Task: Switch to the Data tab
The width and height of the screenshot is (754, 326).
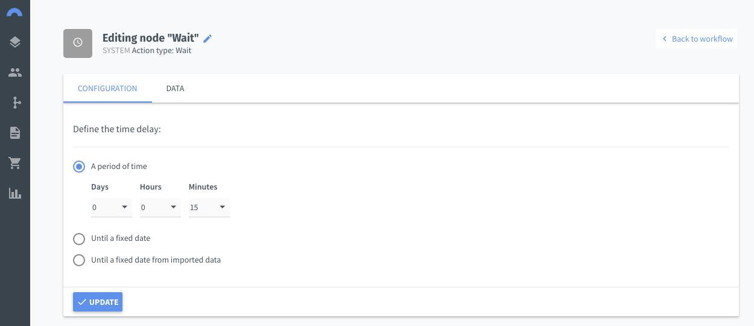Action: [x=175, y=89]
